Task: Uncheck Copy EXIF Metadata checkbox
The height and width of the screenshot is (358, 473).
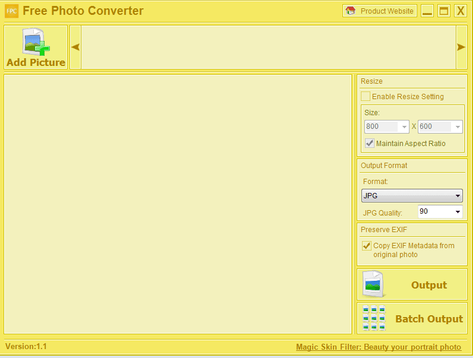Action: [367, 246]
